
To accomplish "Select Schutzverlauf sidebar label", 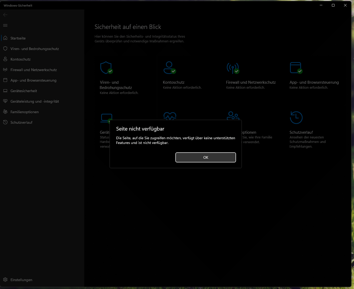I will coord(21,122).
